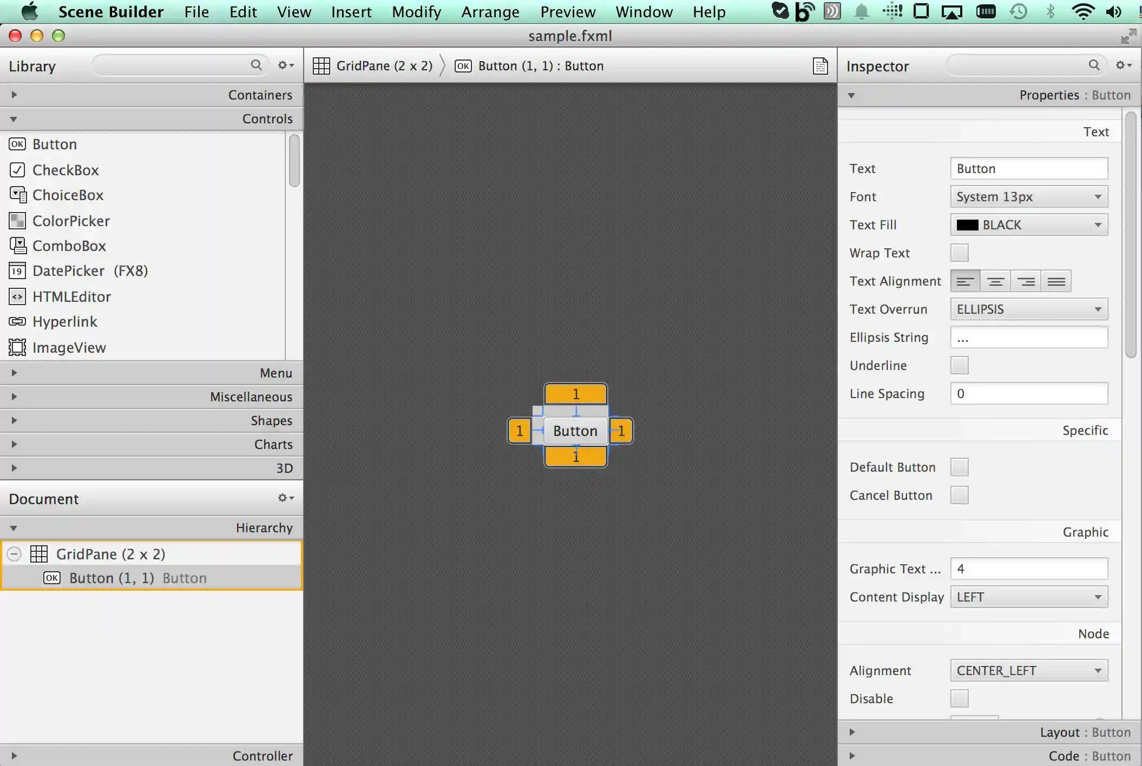The height and width of the screenshot is (766, 1142).
Task: Open the Library panel gear menu
Action: [285, 65]
